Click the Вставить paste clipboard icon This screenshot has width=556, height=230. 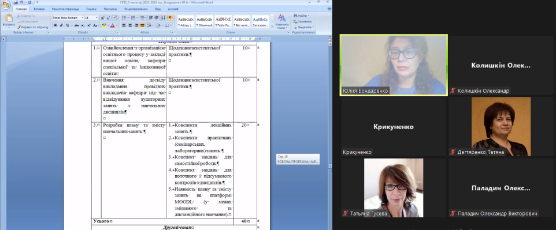9,18
